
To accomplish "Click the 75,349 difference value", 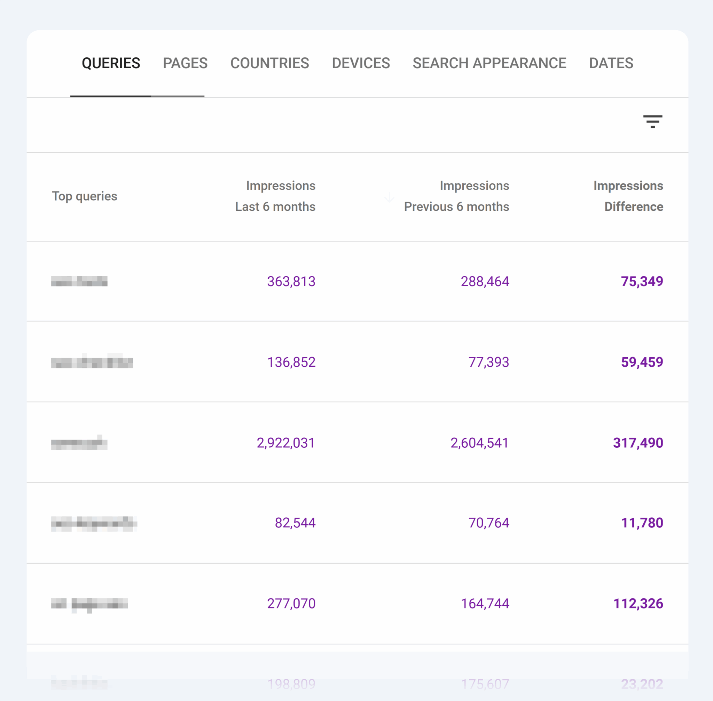I will [x=642, y=281].
